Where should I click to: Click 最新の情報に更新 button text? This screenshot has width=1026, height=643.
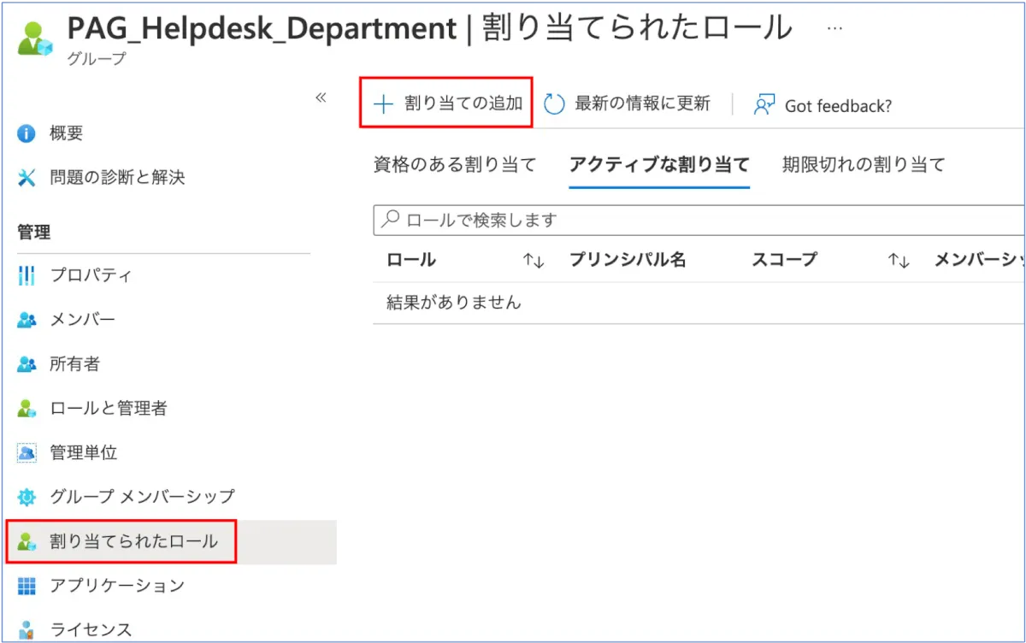[x=642, y=104]
